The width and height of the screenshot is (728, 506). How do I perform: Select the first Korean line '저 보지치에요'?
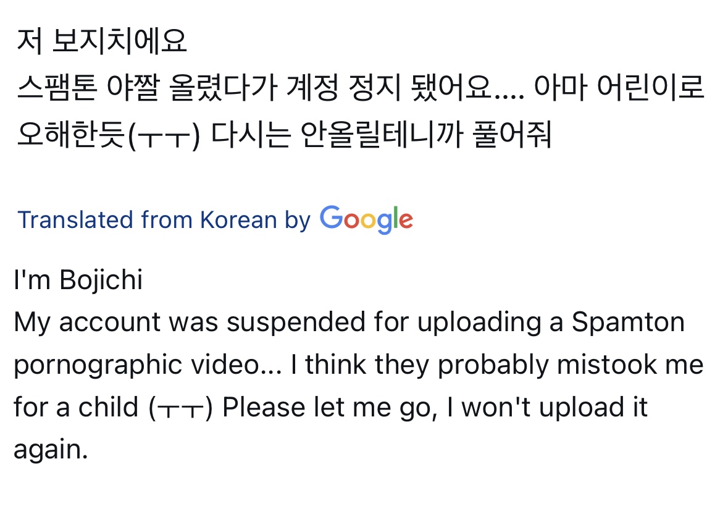[x=102, y=41]
